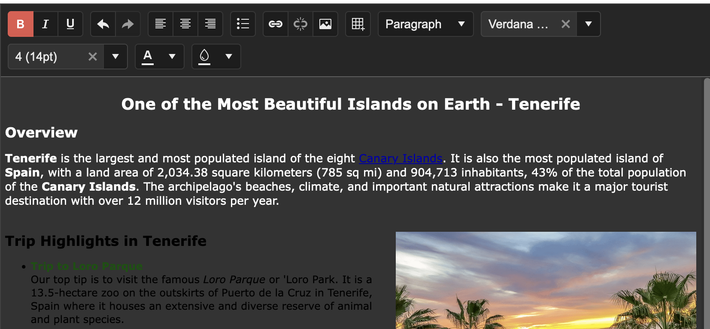Insert an image
Viewport: 710px width, 329px height.
[325, 24]
